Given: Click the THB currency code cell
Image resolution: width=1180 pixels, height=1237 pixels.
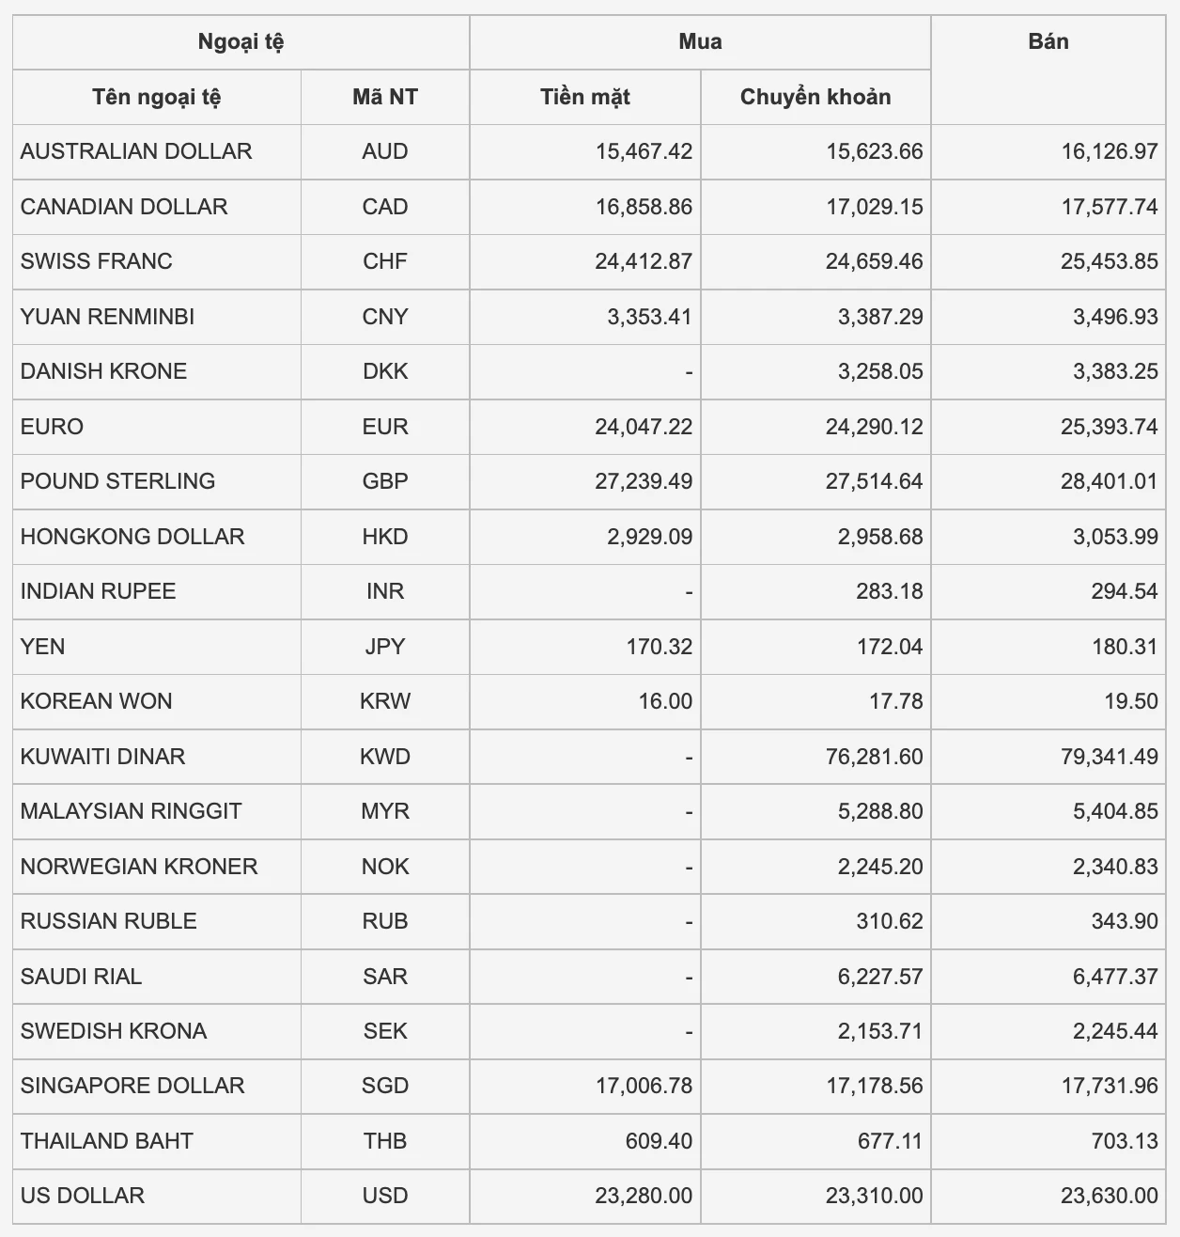Looking at the screenshot, I should (384, 1141).
